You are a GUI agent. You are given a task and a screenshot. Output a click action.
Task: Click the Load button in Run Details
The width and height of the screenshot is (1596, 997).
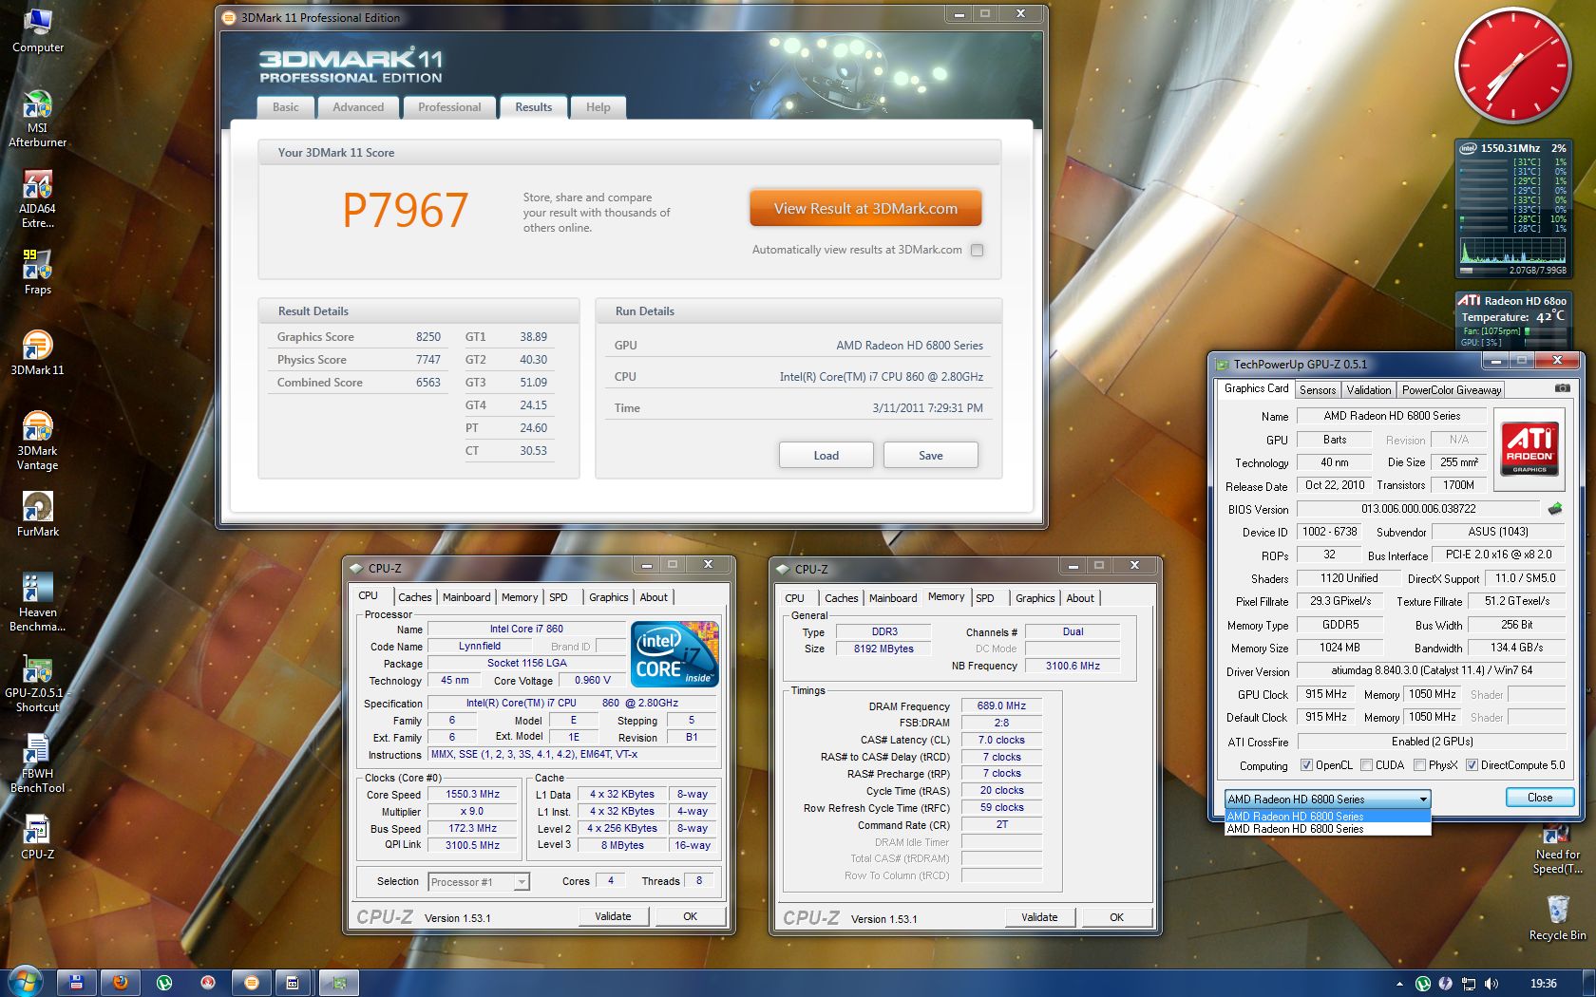coord(826,456)
